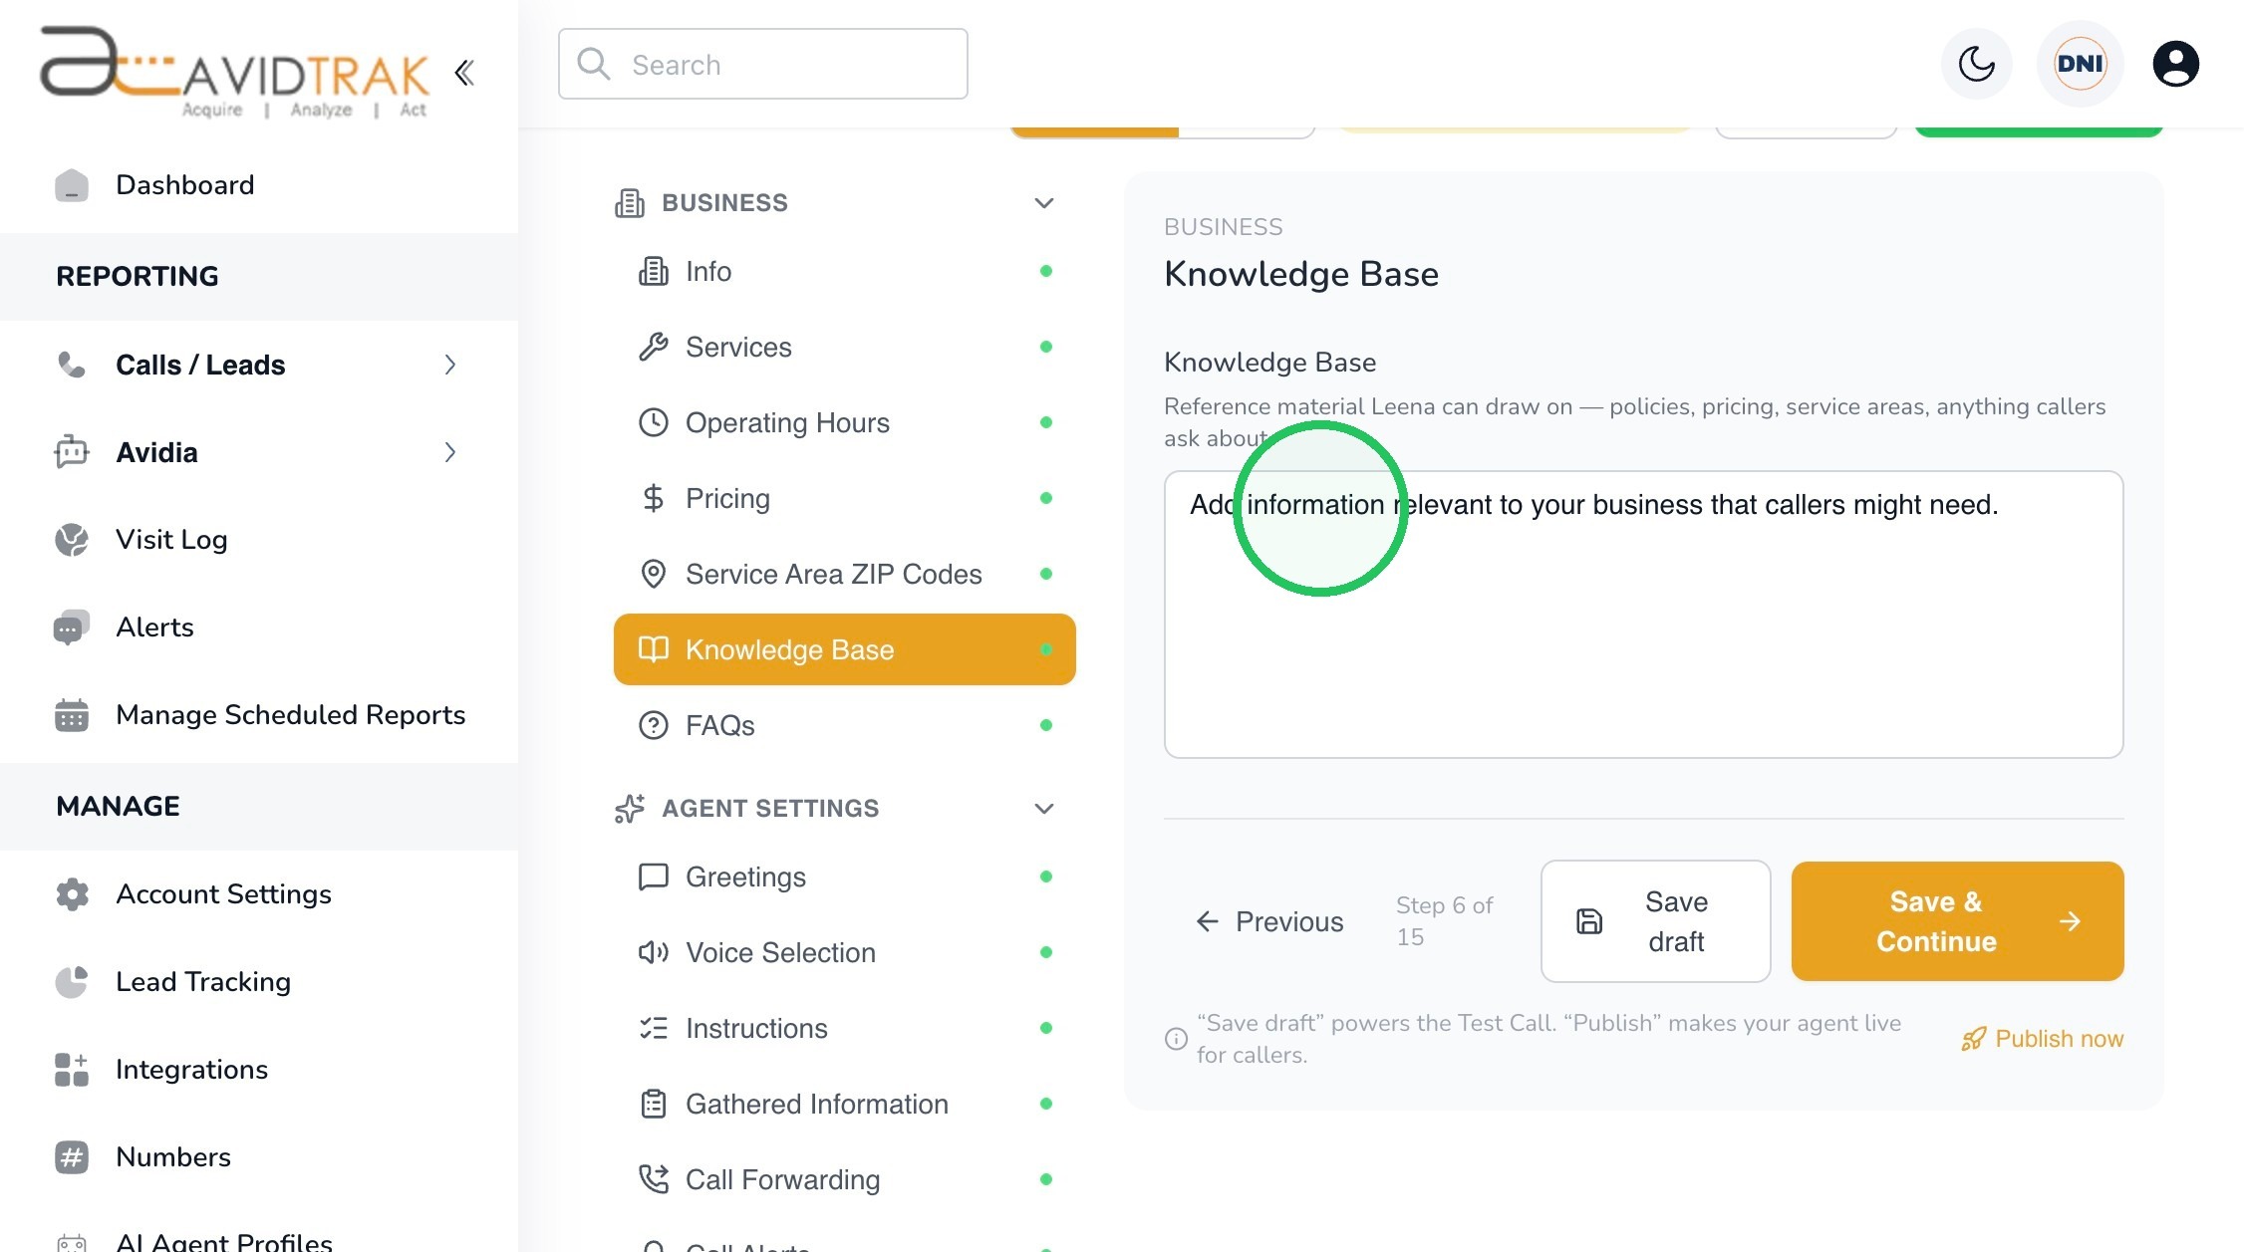The image size is (2244, 1252).
Task: Open Operating Hours step
Action: [x=845, y=422]
